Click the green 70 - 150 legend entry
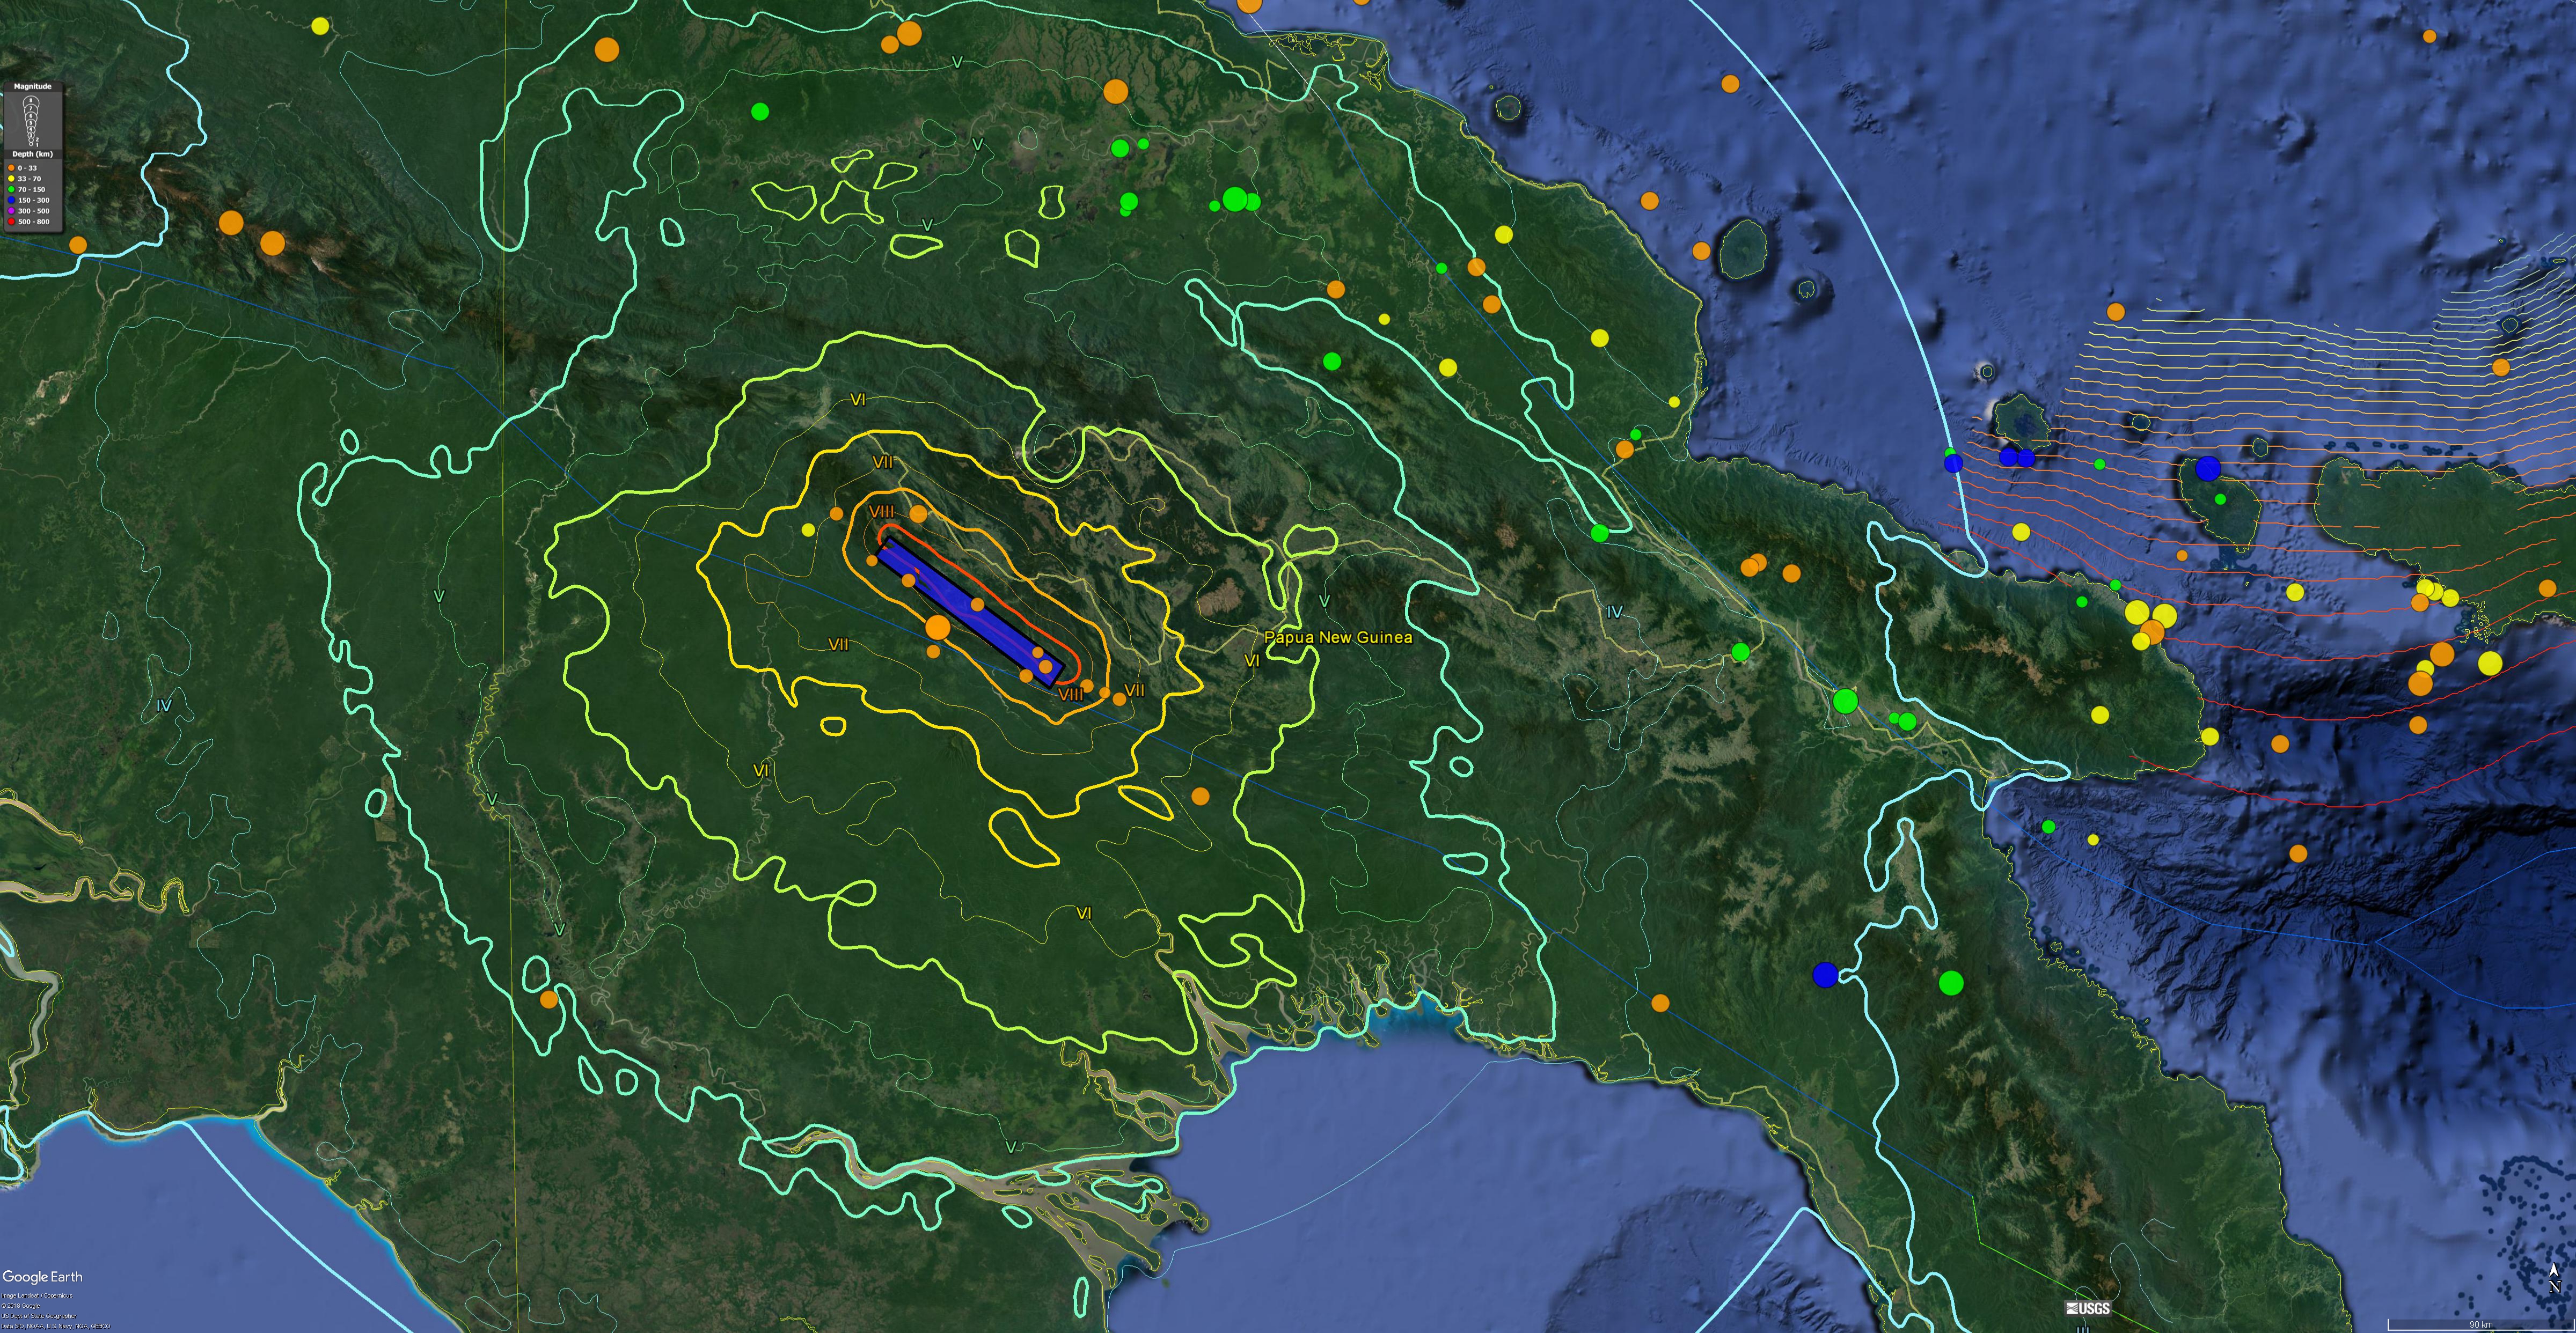The image size is (2576, 1333). (x=31, y=189)
